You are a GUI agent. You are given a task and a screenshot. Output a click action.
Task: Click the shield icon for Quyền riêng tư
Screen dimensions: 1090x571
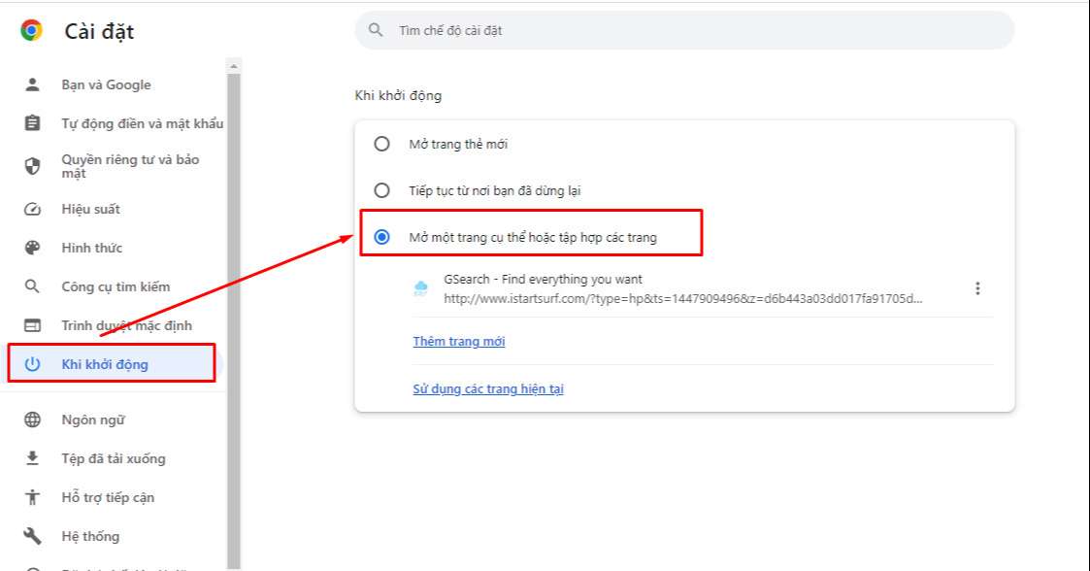[32, 166]
